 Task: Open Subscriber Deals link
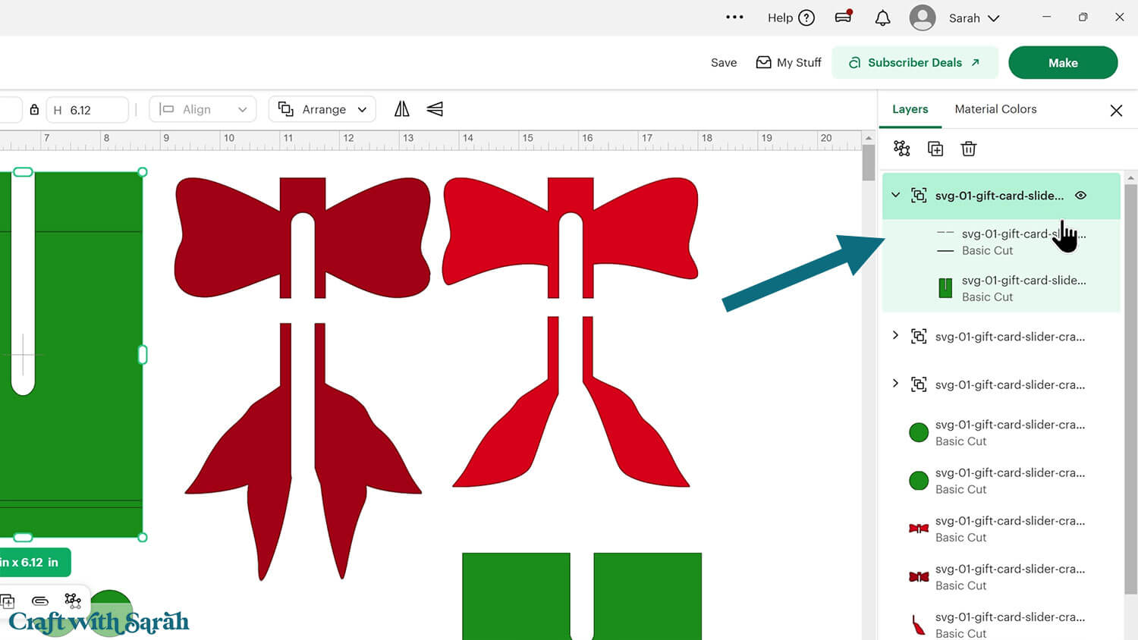pos(914,63)
